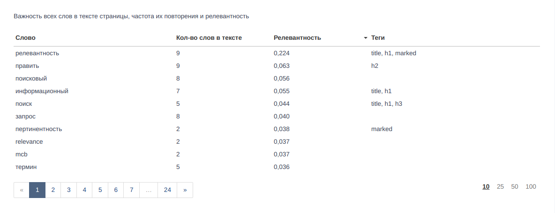Viewport: 555px width, 213px height.
Task: Click the релевантность word row
Action: (x=37, y=53)
